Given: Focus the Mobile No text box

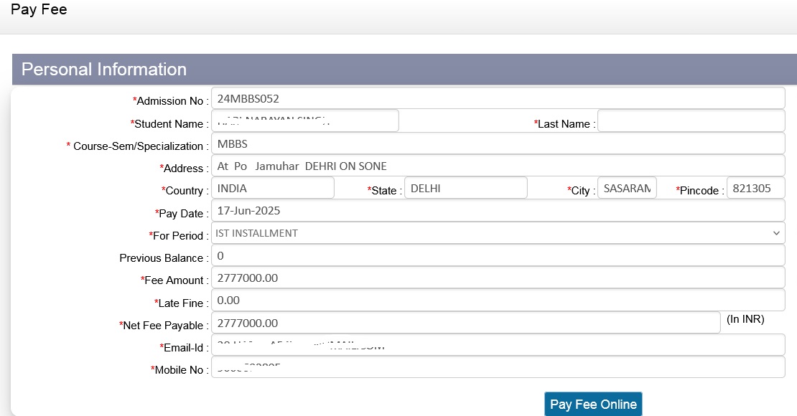Looking at the screenshot, I should click(x=498, y=368).
